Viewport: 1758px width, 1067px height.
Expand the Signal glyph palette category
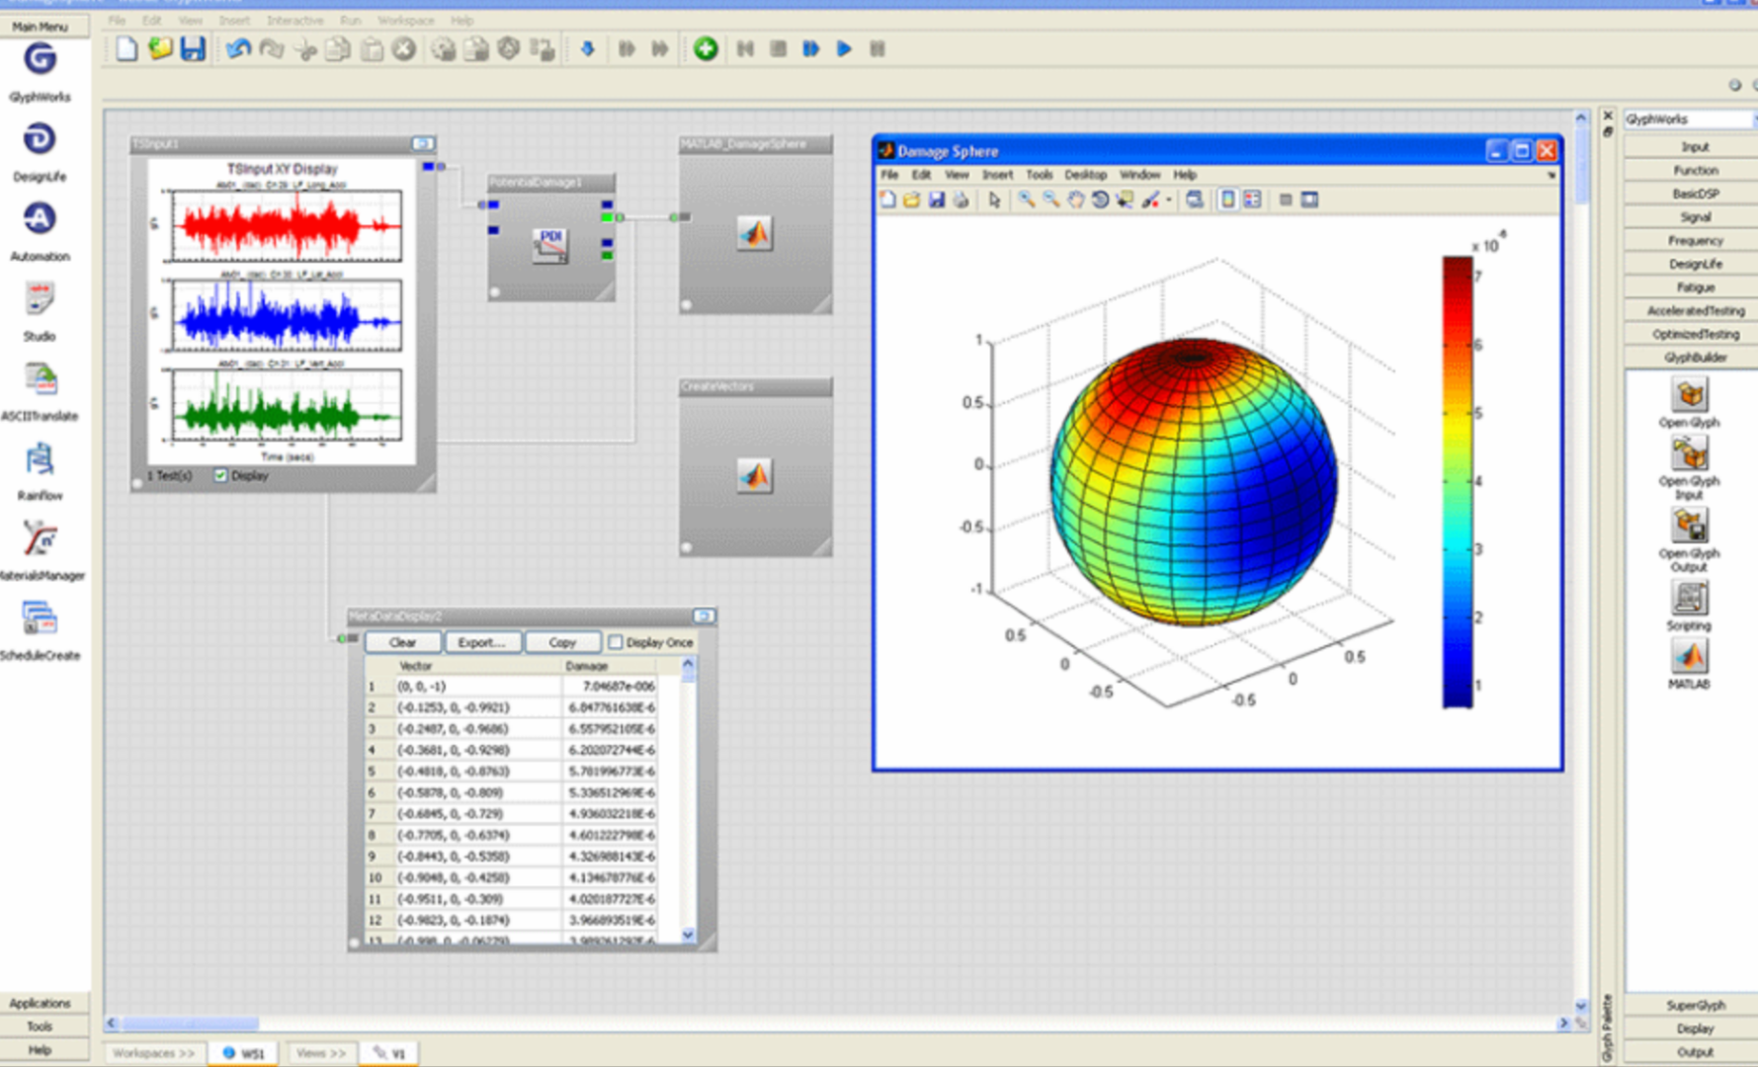pos(1694,217)
